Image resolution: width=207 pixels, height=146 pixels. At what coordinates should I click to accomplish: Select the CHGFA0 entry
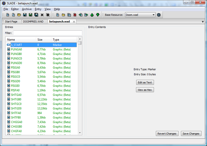[x=41, y=131]
